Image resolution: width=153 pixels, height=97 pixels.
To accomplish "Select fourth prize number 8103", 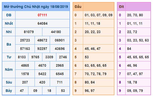I will 22,57.
